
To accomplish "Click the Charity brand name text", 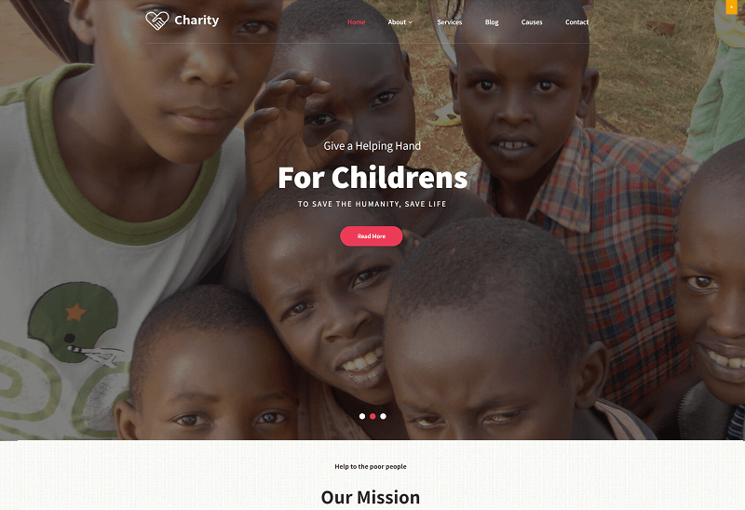I will point(196,20).
